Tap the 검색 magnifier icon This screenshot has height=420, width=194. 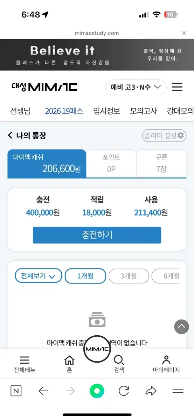point(119,360)
